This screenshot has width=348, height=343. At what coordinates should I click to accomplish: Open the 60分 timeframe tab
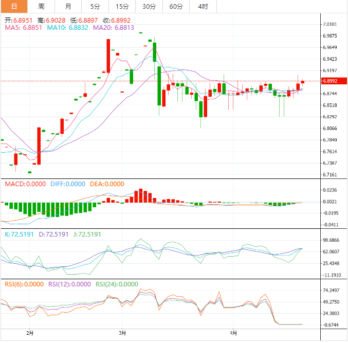point(176,7)
